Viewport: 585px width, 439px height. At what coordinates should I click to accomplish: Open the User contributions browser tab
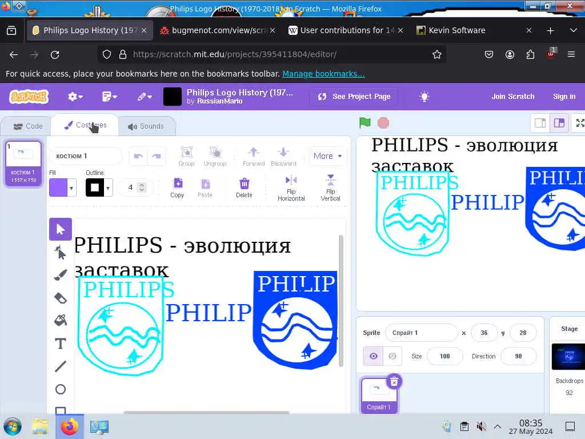pos(346,30)
